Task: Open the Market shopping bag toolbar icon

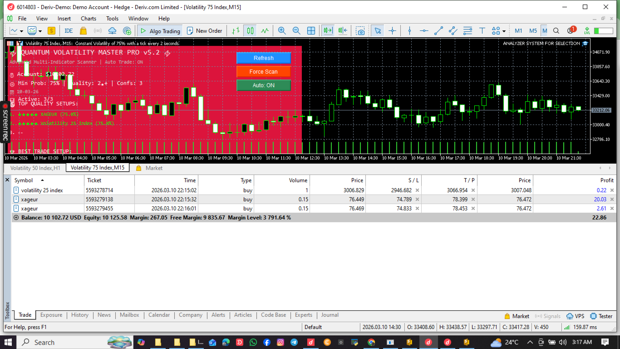Action: [83, 31]
